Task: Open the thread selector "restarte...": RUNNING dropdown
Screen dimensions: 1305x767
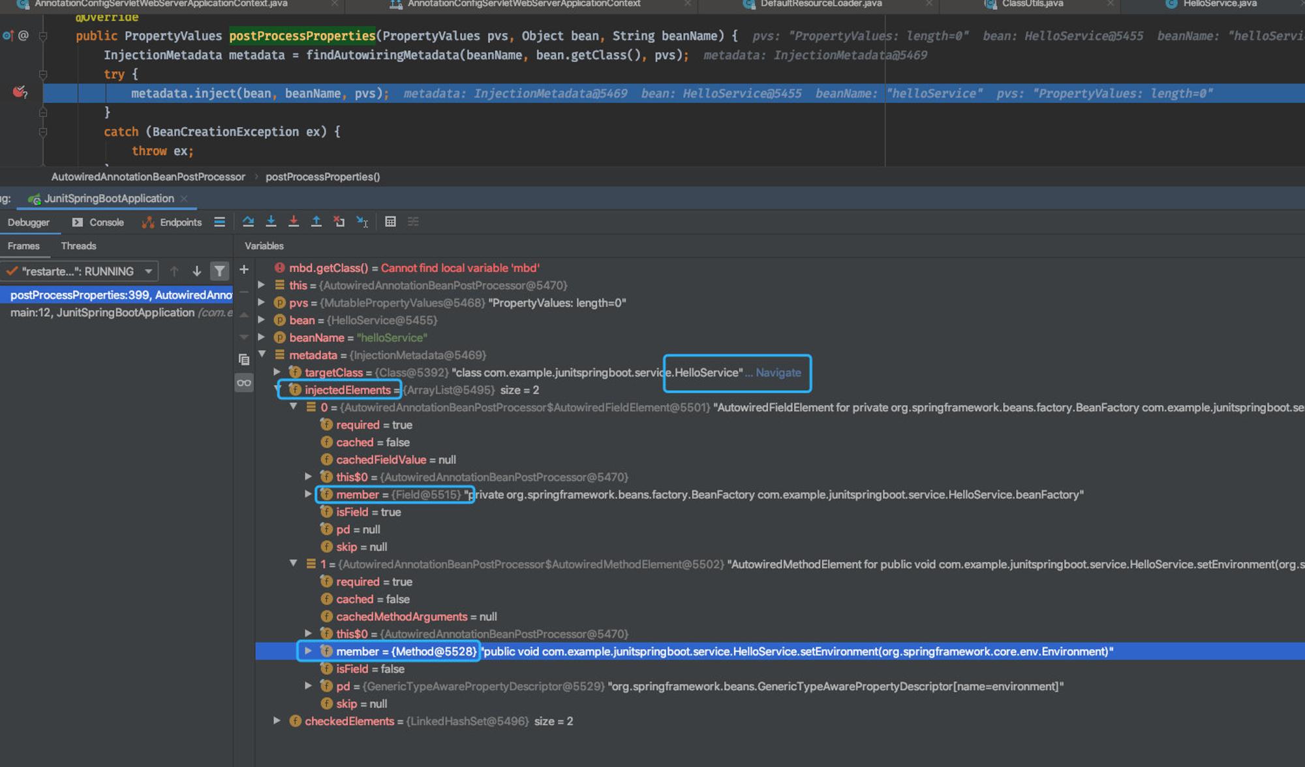Action: coord(79,271)
